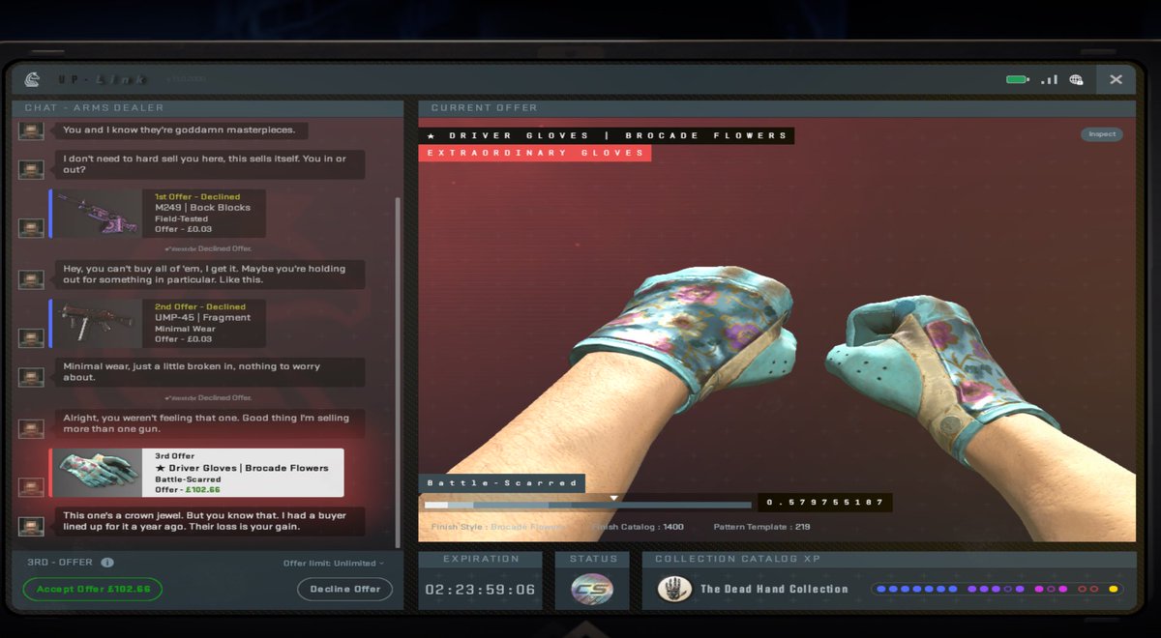
Task: Click the Dead Hand Collection emblem icon
Action: [x=674, y=589]
